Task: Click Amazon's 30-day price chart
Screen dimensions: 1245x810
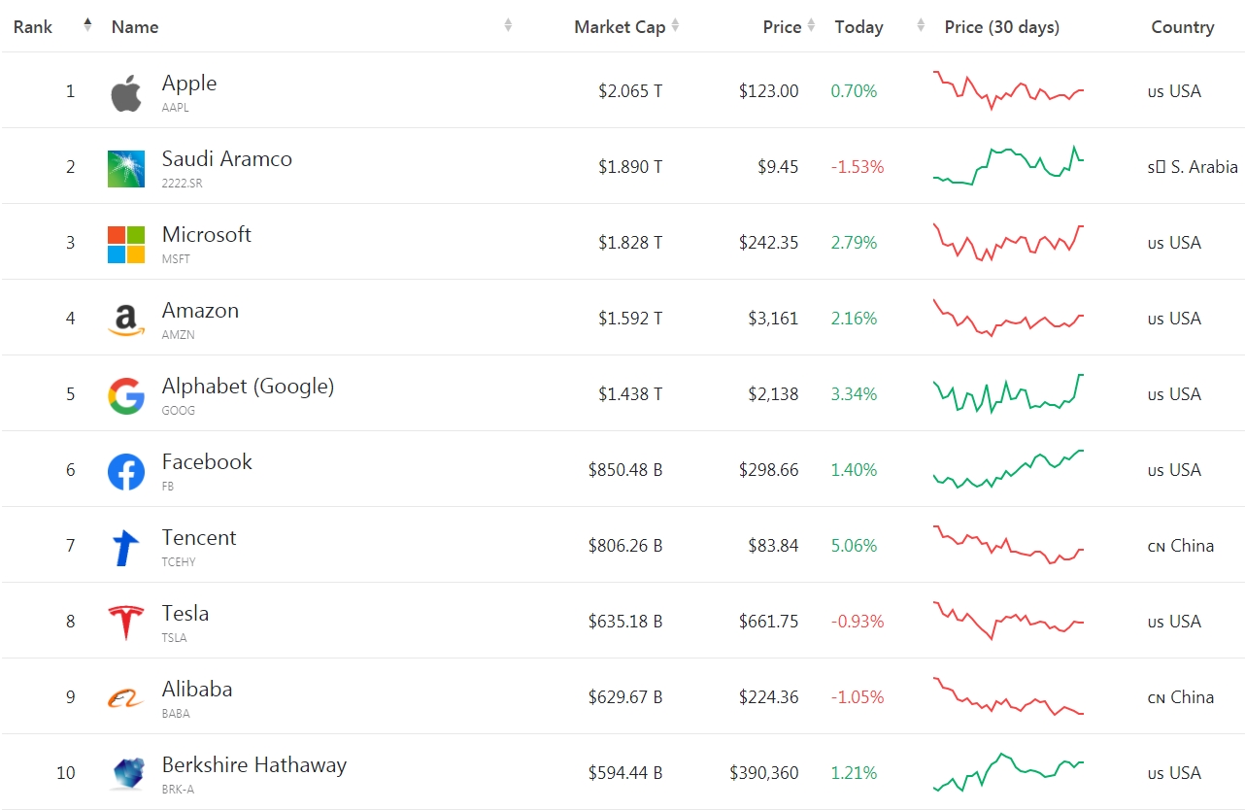Action: pyautogui.click(x=1008, y=318)
